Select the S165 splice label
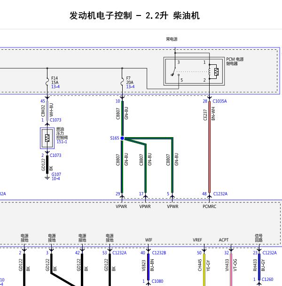 pos(115,138)
